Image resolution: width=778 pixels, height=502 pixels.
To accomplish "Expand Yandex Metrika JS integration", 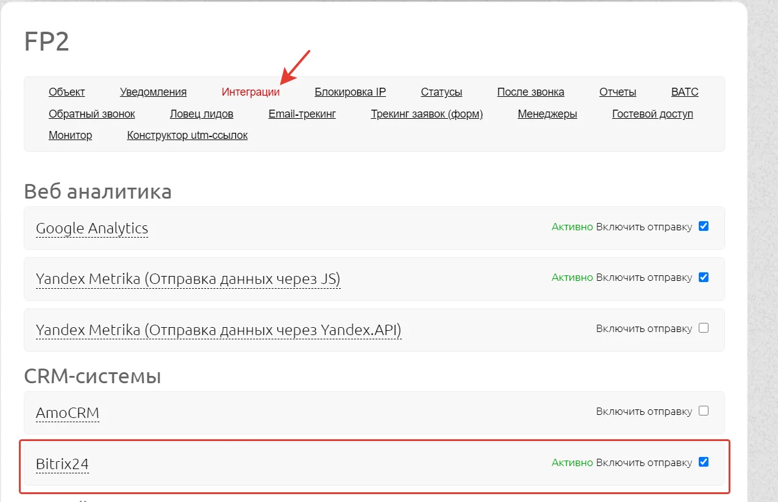I will (188, 279).
